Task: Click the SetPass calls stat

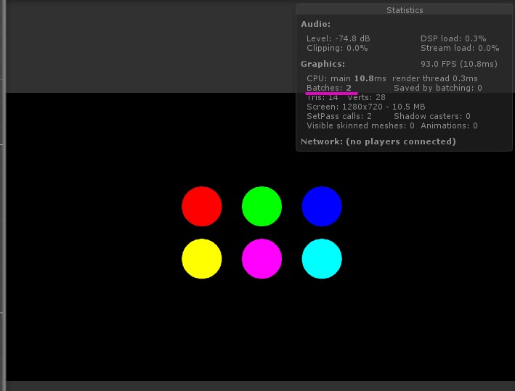Action: tap(339, 116)
